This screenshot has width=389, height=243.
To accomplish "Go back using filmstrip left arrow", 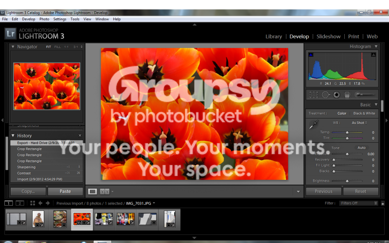I will [40, 203].
